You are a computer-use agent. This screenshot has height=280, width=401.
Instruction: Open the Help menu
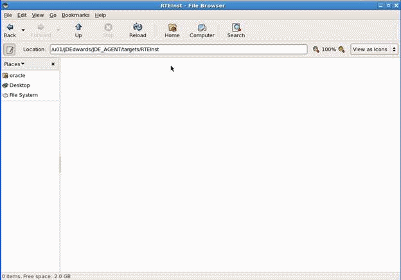[x=100, y=15]
